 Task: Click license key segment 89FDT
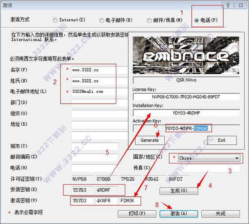tap(178, 179)
